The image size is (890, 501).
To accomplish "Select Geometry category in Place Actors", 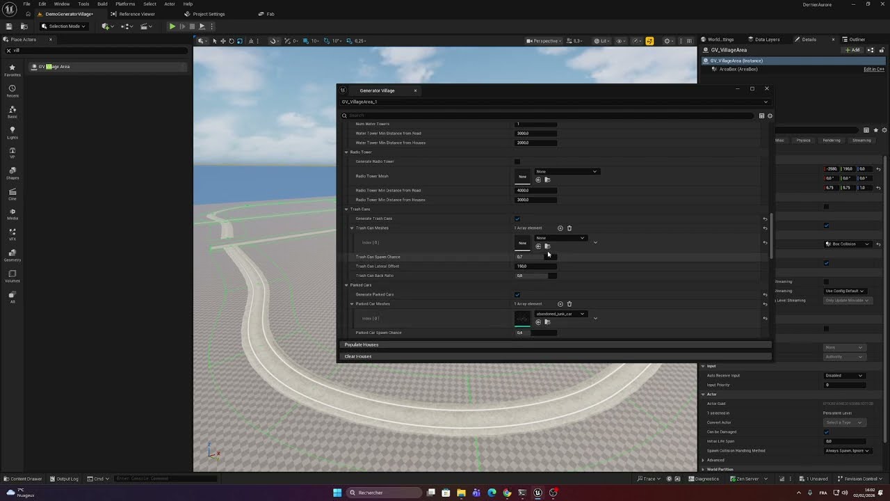I will tap(12, 255).
